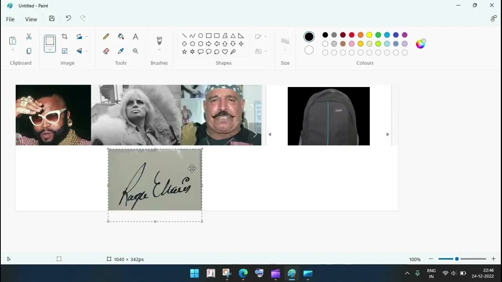Click the Paint taskbar icon
Screen dimensions: 502x282
coord(291,273)
